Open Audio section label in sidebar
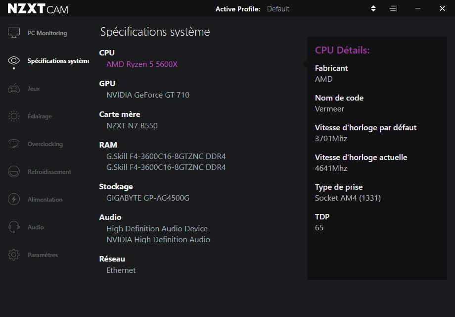This screenshot has width=455, height=317. pos(36,227)
